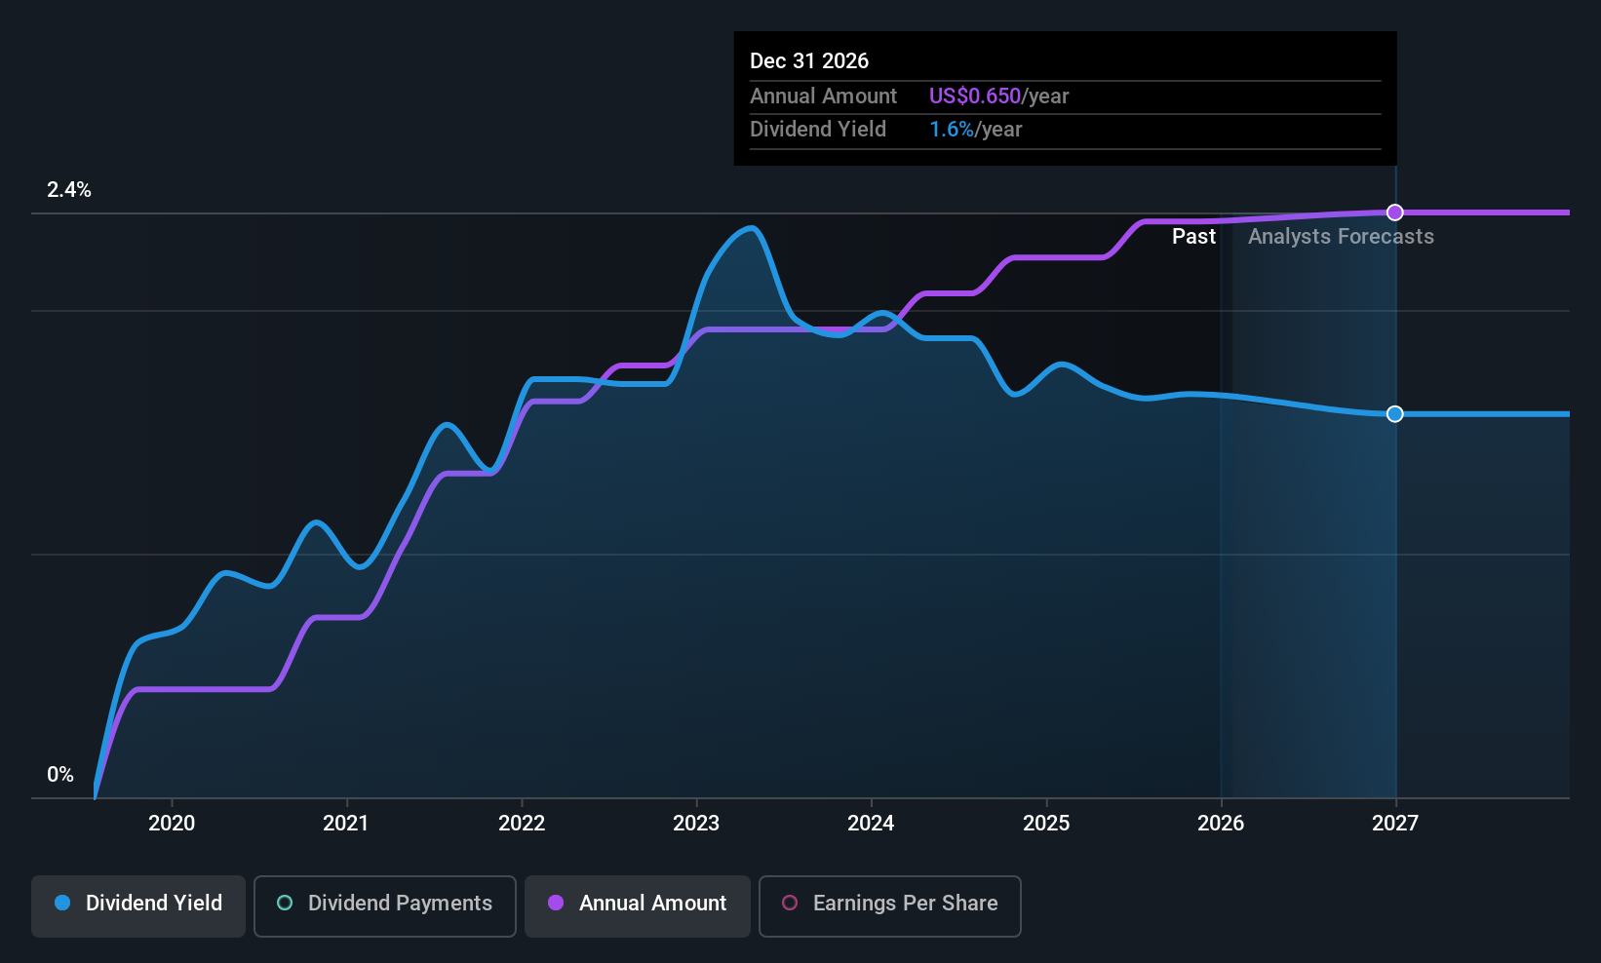The height and width of the screenshot is (963, 1601).
Task: Click the Analysts Forecasts label
Action: coord(1341,237)
